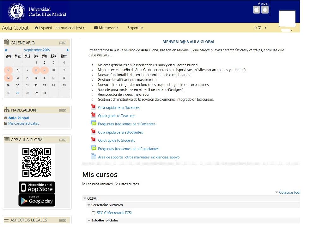Click the App Aula Global block icon
Image resolution: width=316 pixels, height=252 pixels.
(7, 139)
